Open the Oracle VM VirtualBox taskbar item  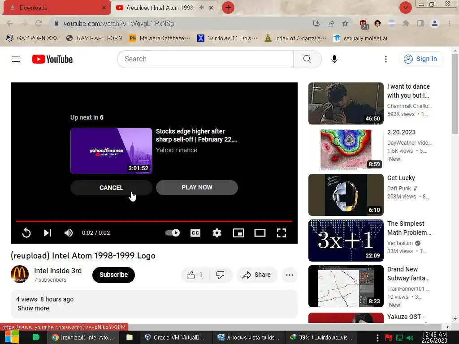coord(175,337)
